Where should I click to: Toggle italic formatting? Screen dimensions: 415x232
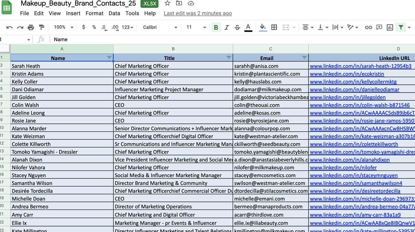[227, 27]
